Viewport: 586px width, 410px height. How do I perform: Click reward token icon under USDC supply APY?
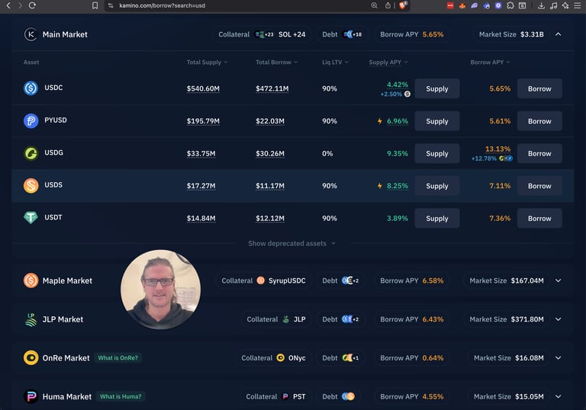407,94
